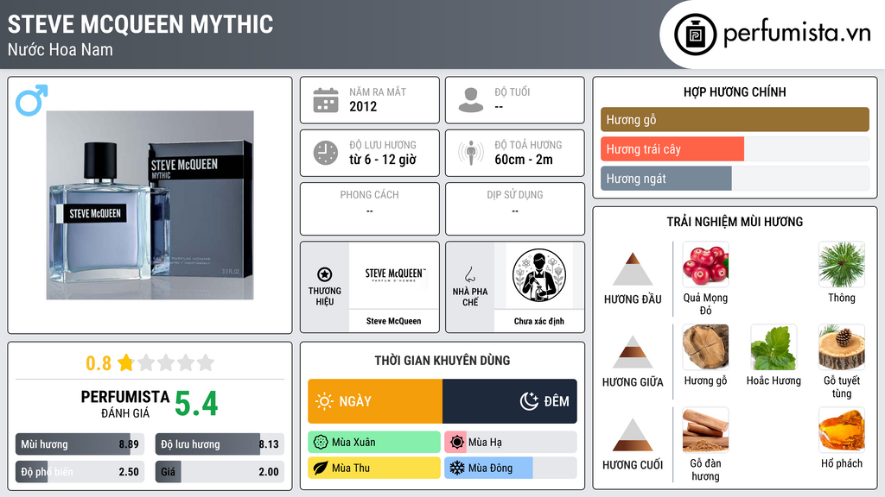Click the leaf icon for Mùa Thu
The height and width of the screenshot is (497, 885).
click(x=321, y=468)
